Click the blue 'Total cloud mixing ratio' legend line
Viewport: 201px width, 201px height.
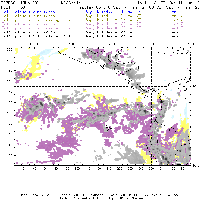coord(29,12)
